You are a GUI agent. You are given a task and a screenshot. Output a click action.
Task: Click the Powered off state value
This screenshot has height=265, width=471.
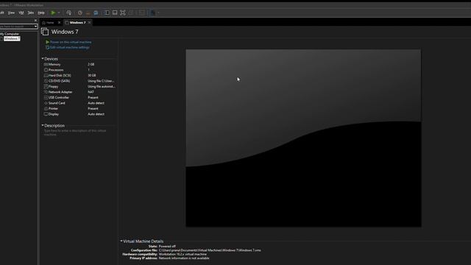(167, 247)
